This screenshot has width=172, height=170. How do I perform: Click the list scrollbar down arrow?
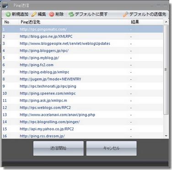pyautogui.click(x=166, y=136)
